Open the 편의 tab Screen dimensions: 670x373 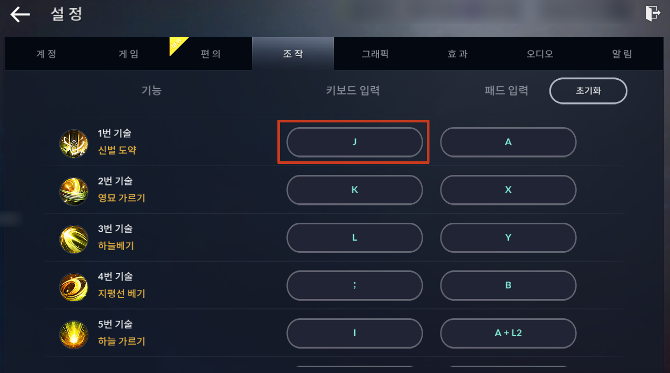pyautogui.click(x=211, y=54)
